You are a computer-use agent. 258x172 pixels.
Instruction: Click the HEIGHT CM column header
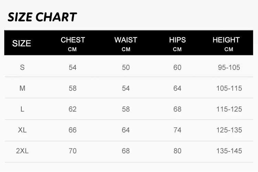226,44
